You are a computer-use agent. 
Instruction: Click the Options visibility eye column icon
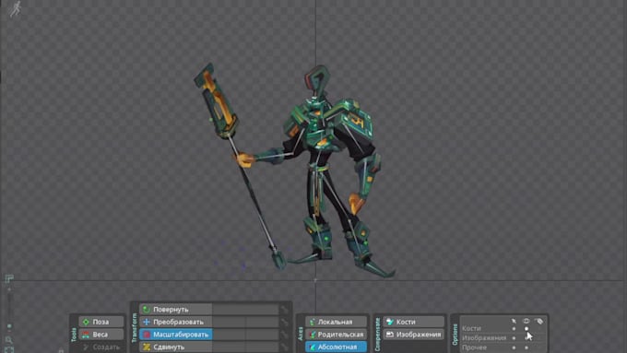click(526, 321)
